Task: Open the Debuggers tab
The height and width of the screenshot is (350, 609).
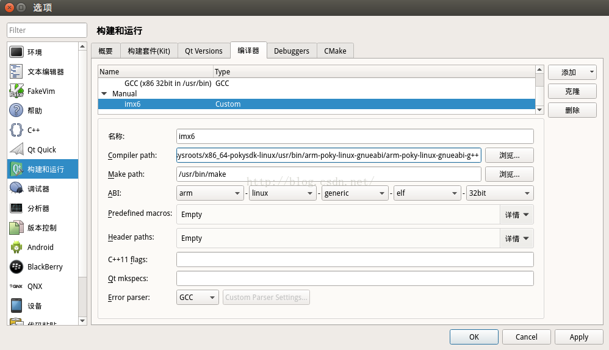Action: point(292,51)
